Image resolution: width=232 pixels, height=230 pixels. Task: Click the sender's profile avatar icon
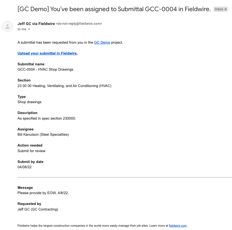(8, 26)
